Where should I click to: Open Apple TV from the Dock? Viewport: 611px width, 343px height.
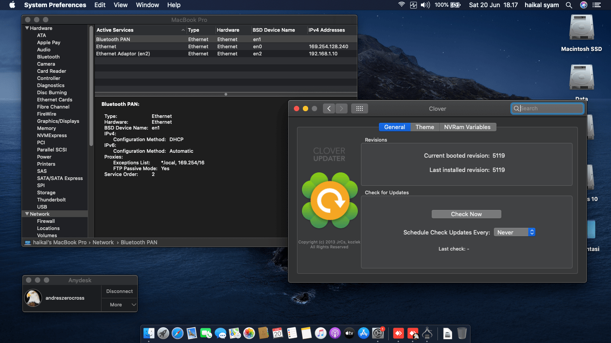click(349, 333)
